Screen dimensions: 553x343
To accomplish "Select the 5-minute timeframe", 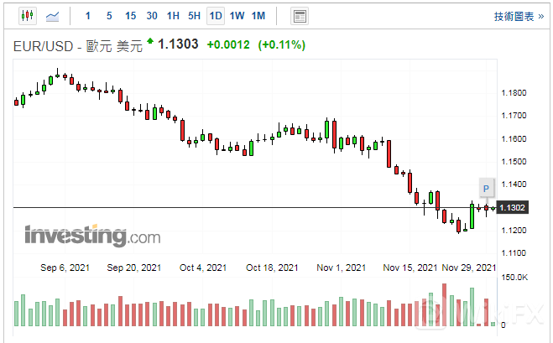I will tap(109, 16).
